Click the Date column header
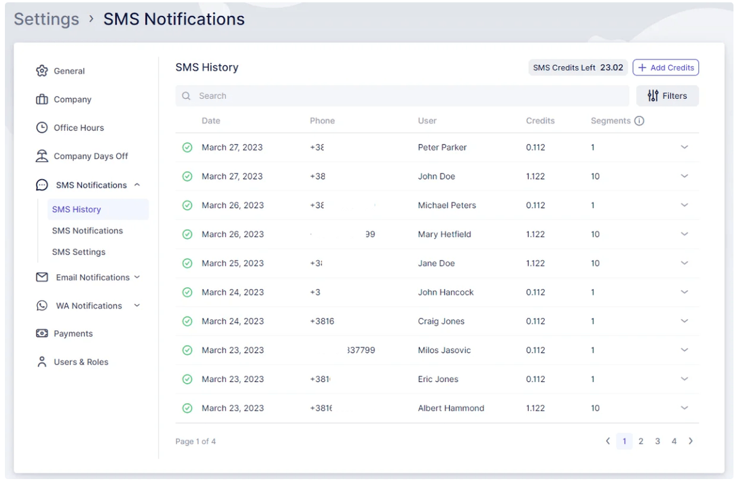 [211, 121]
